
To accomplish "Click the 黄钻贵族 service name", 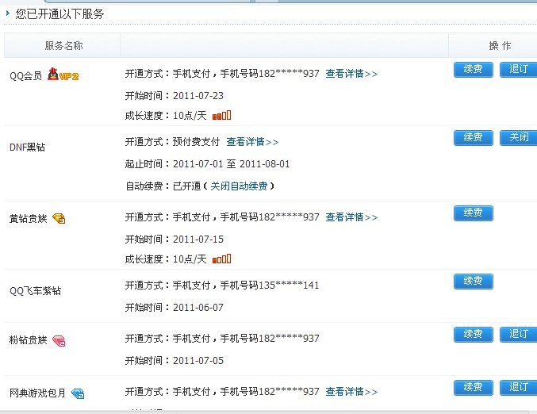I will pyautogui.click(x=28, y=218).
